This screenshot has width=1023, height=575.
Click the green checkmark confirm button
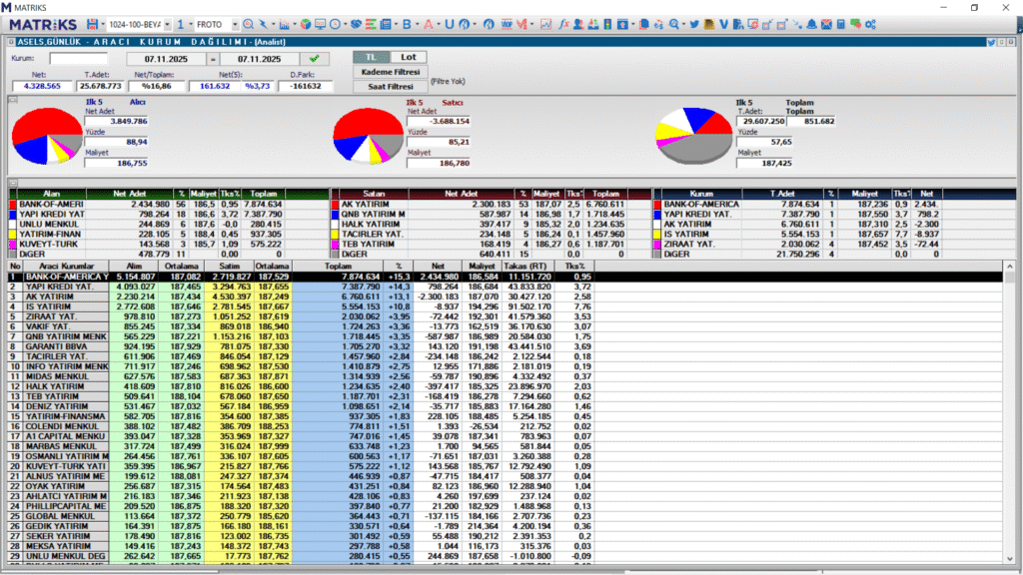tap(315, 59)
